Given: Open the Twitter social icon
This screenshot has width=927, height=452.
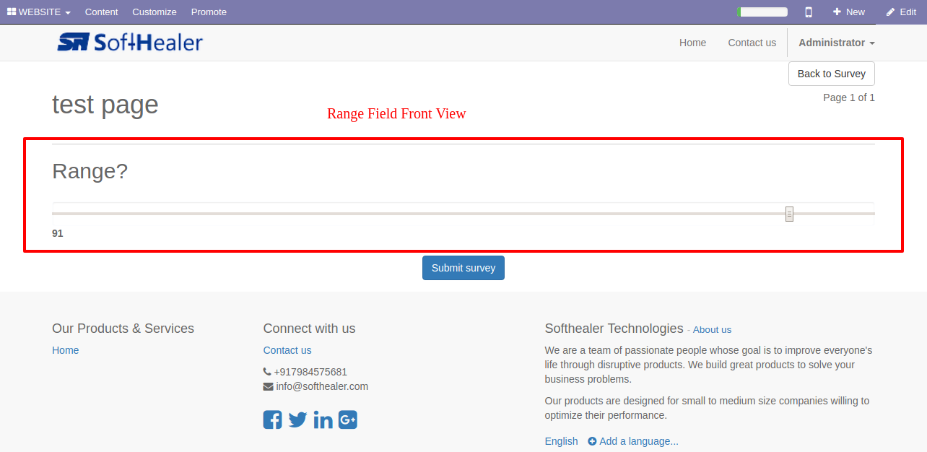Looking at the screenshot, I should coord(297,420).
